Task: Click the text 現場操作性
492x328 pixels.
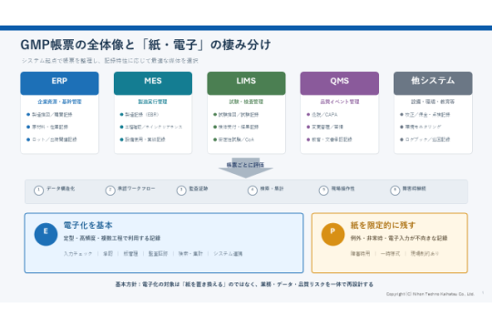Action: coord(343,189)
